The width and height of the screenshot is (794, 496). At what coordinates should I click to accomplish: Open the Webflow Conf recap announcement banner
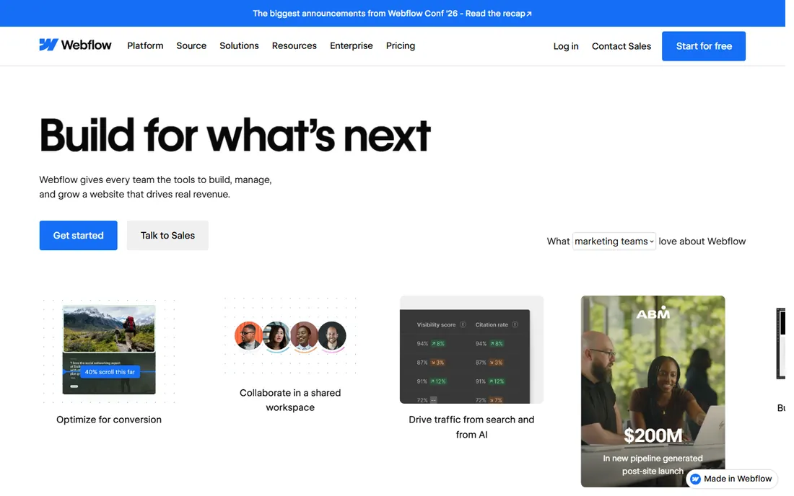point(393,13)
